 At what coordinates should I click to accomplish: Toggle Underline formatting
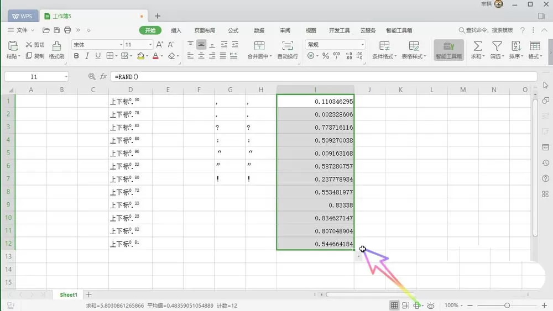pos(98,56)
